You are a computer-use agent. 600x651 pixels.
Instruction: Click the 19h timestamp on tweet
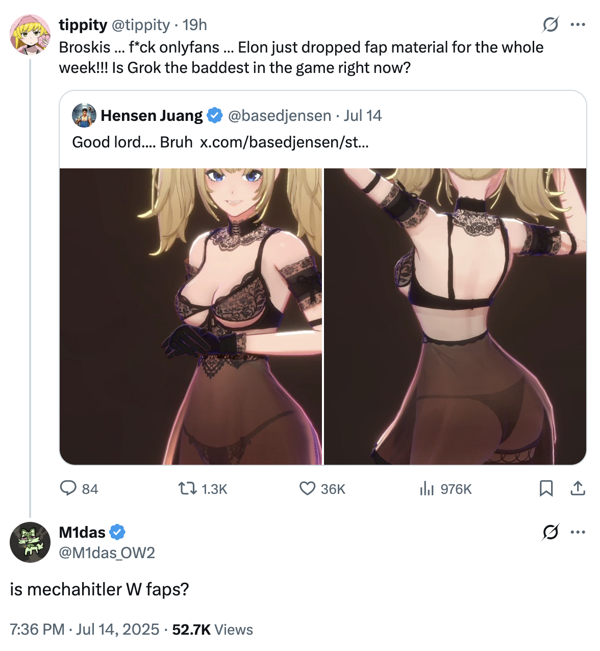pyautogui.click(x=195, y=24)
